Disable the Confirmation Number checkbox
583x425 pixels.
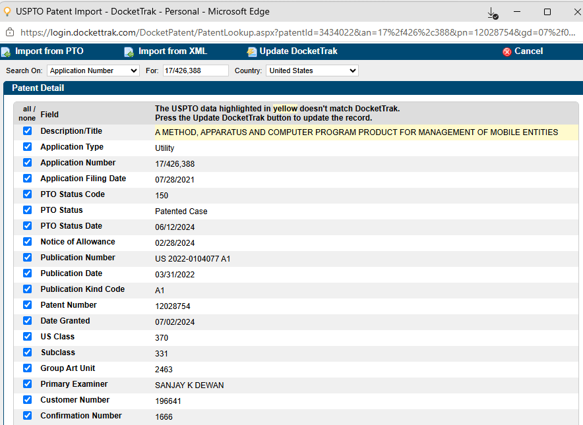coord(27,415)
